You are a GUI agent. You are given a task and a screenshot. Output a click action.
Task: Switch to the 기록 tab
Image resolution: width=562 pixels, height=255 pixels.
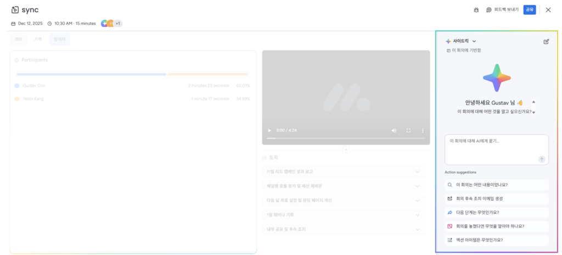click(38, 39)
